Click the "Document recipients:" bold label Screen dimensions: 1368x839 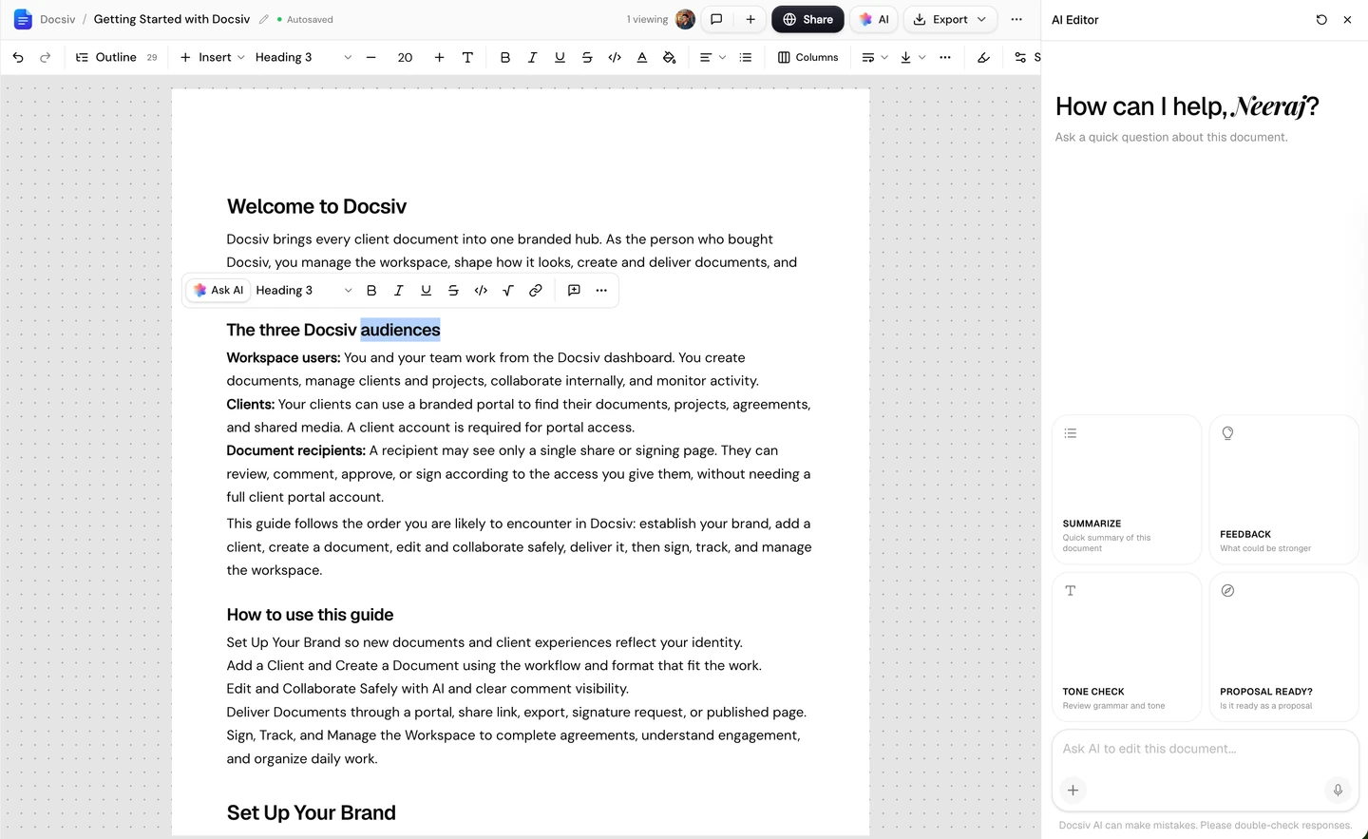pos(295,450)
